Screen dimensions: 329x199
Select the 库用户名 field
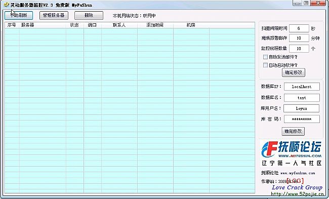301,108
